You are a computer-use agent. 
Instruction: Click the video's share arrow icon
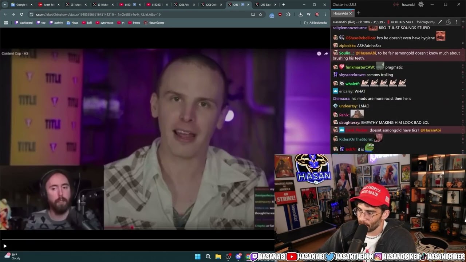coord(326,53)
